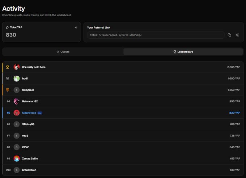Image resolution: width=246 pixels, height=178 pixels.
Task: Open the yzz | user avatar
Action: click(17, 136)
